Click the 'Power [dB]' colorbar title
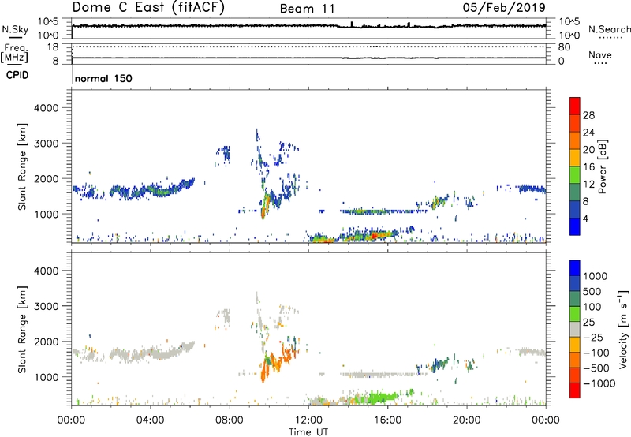Image resolution: width=631 pixels, height=437 pixels. coord(603,166)
